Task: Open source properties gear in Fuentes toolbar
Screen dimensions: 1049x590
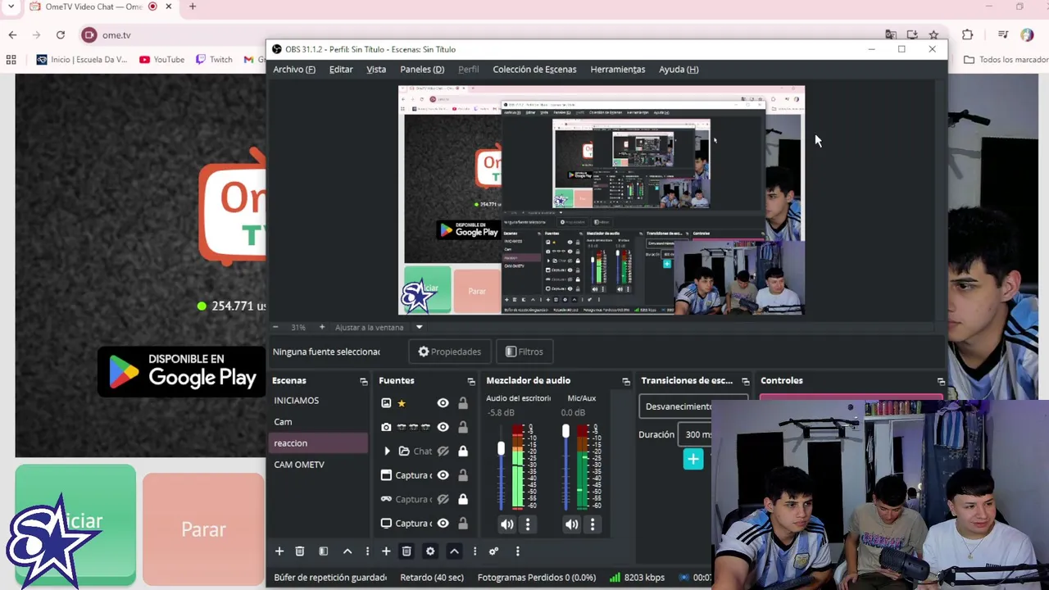Action: coord(430,551)
